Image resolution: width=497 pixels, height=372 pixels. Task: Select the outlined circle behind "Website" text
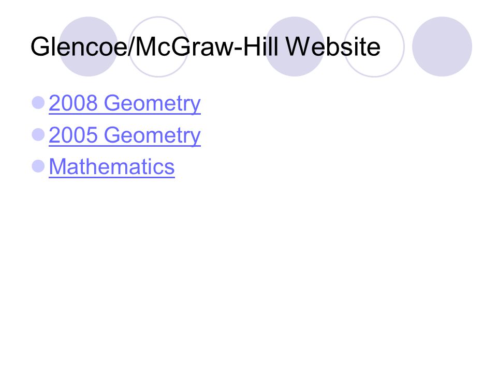tap(374, 47)
